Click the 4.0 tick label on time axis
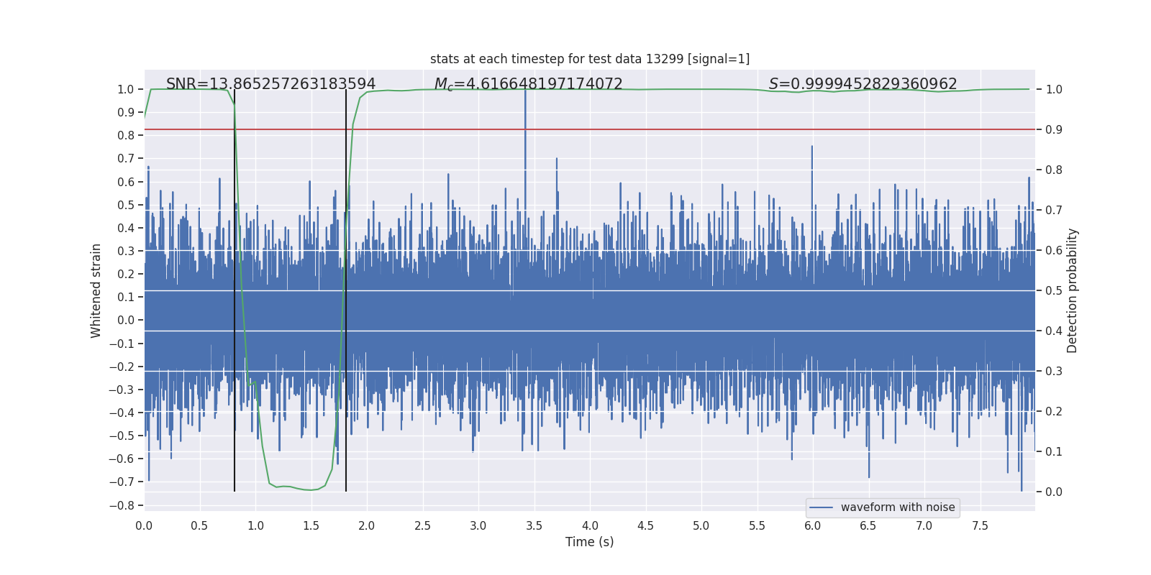This screenshot has height=575, width=1151. point(590,526)
